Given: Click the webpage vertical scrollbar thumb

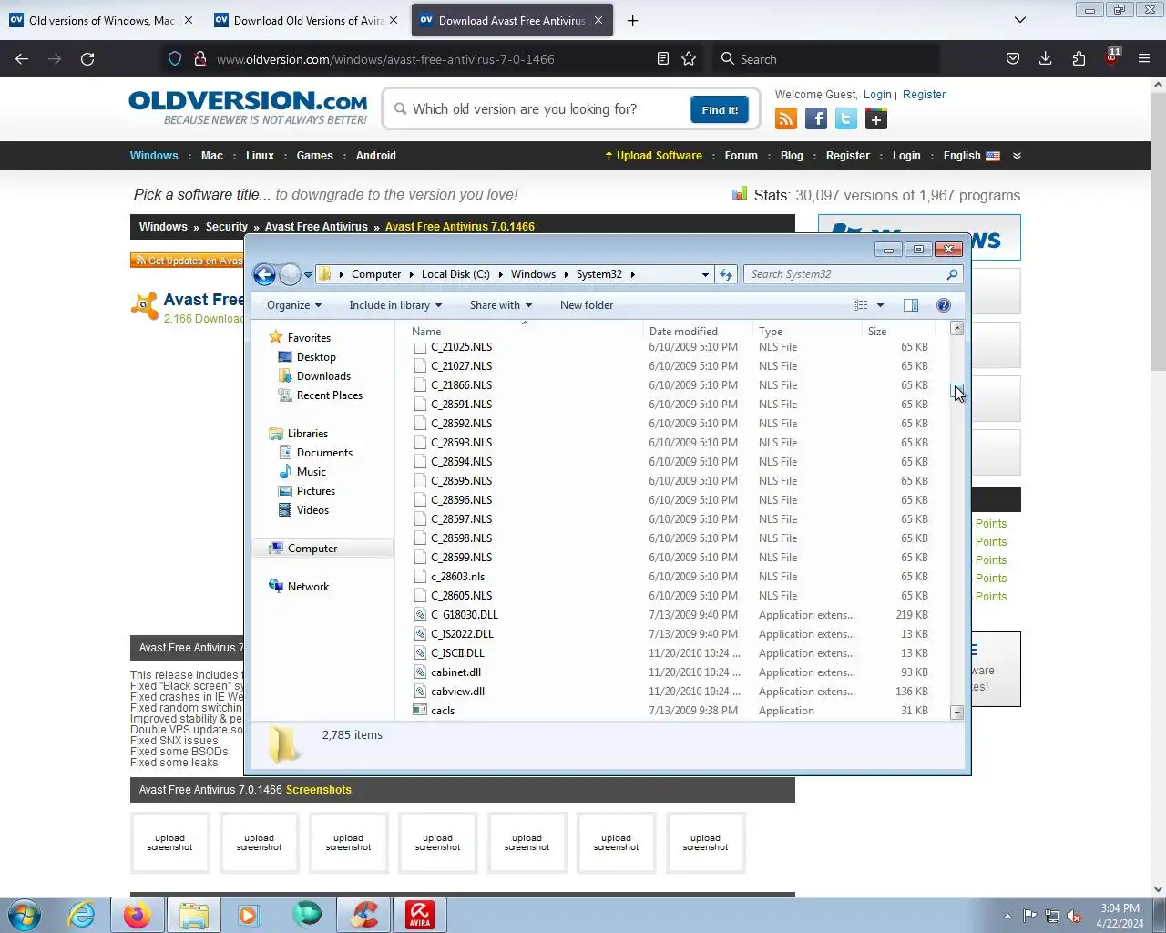Looking at the screenshot, I should (1158, 231).
